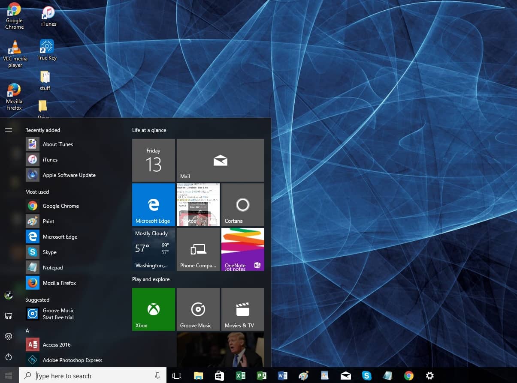This screenshot has height=383, width=517.
Task: Open the Photos tile
Action: (198, 205)
